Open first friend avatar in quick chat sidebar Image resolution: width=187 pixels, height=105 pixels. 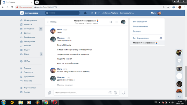(x=179, y=52)
